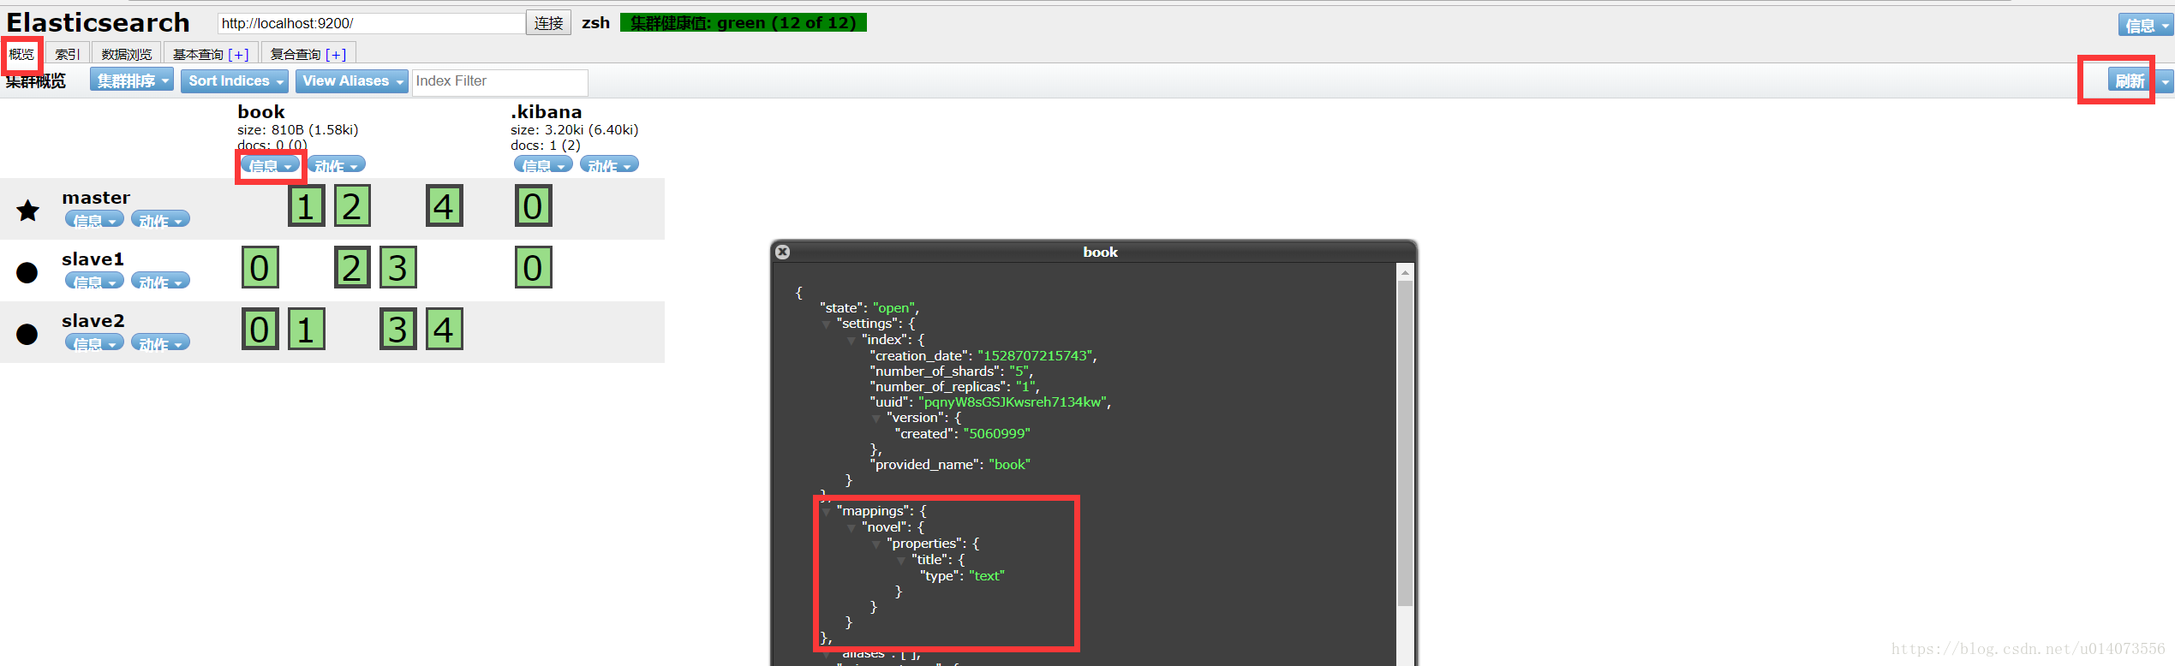Click the "pqnyW8sGSJKwsreh7134kw" uuid value
This screenshot has height=666, width=2175.
coord(1013,402)
